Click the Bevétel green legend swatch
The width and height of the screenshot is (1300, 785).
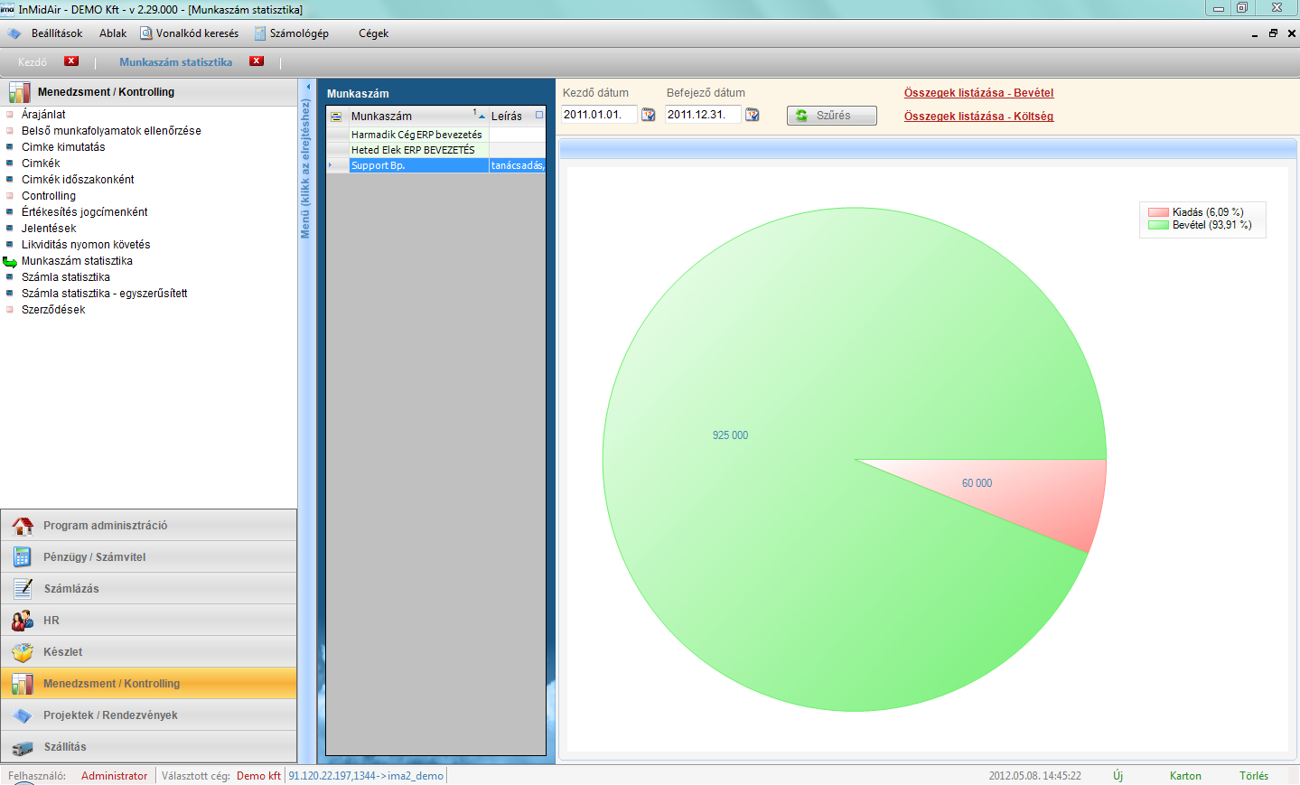1158,225
